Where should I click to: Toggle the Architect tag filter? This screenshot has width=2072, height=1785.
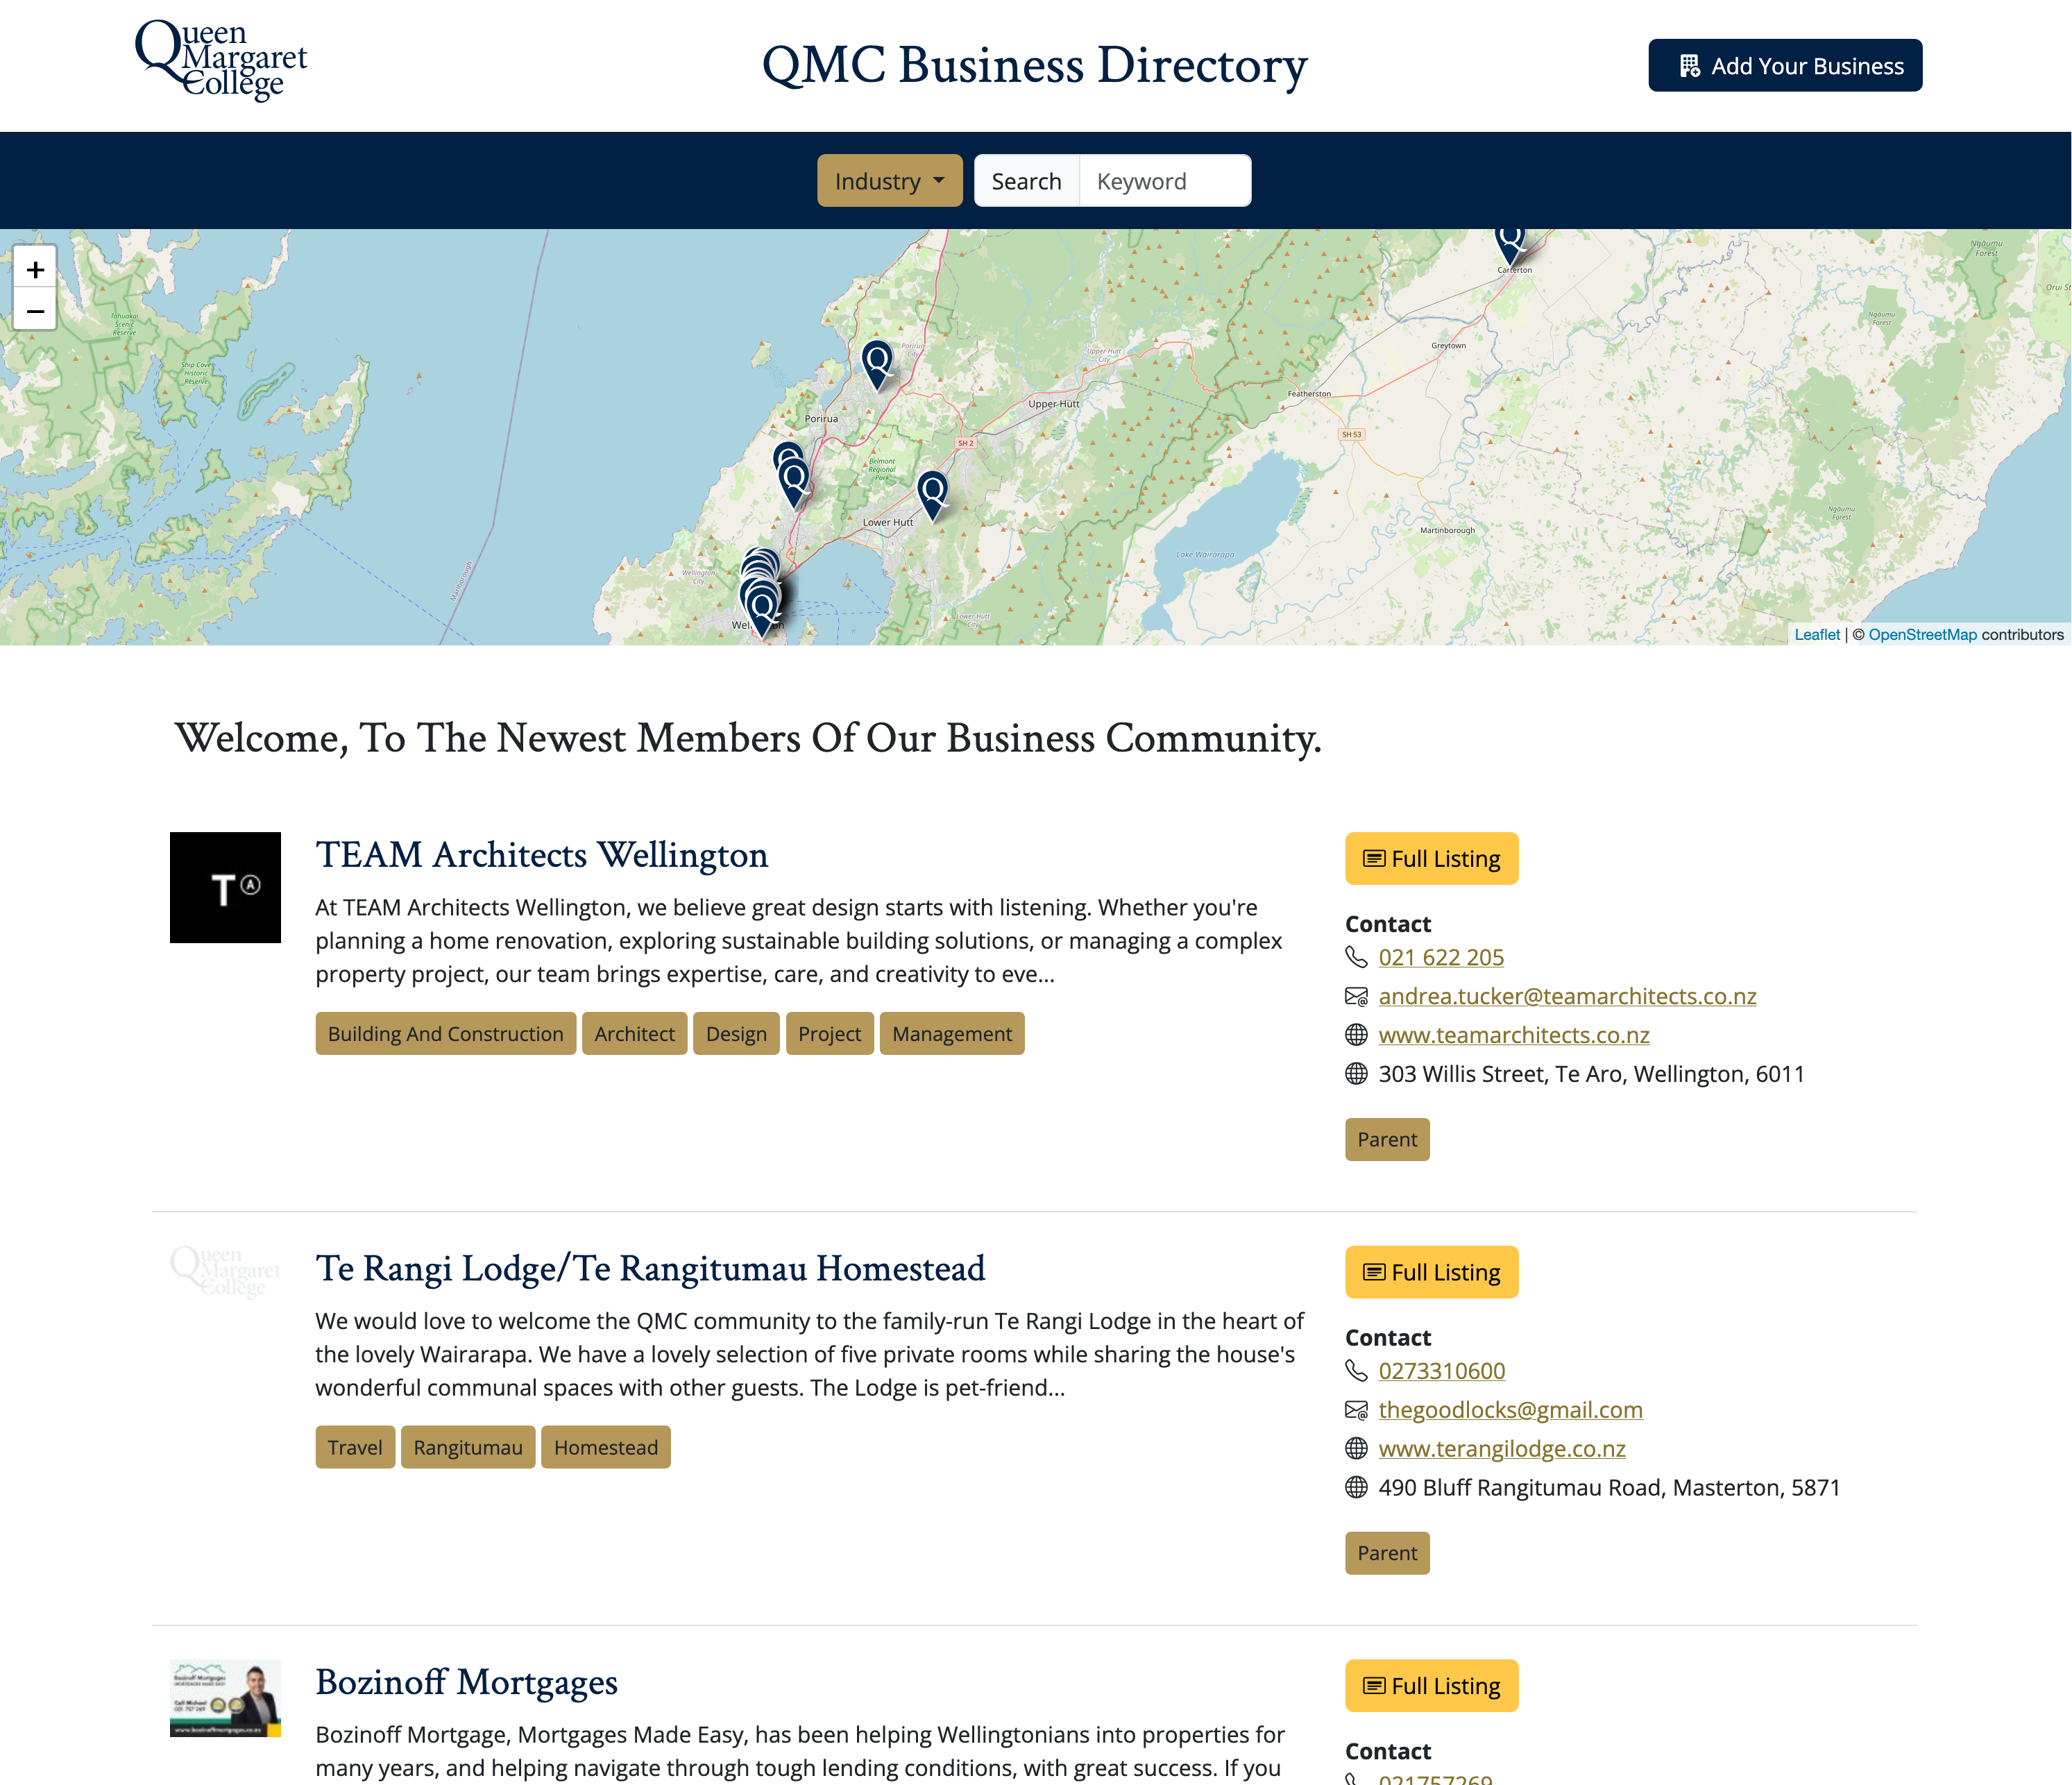click(634, 1033)
